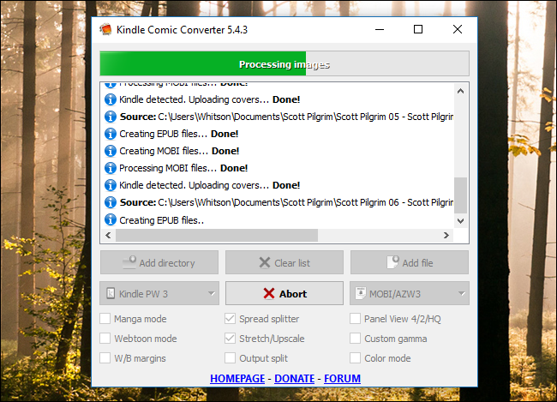Viewport: 557px width, 402px height.
Task: Open the FORUM link
Action: pos(342,379)
